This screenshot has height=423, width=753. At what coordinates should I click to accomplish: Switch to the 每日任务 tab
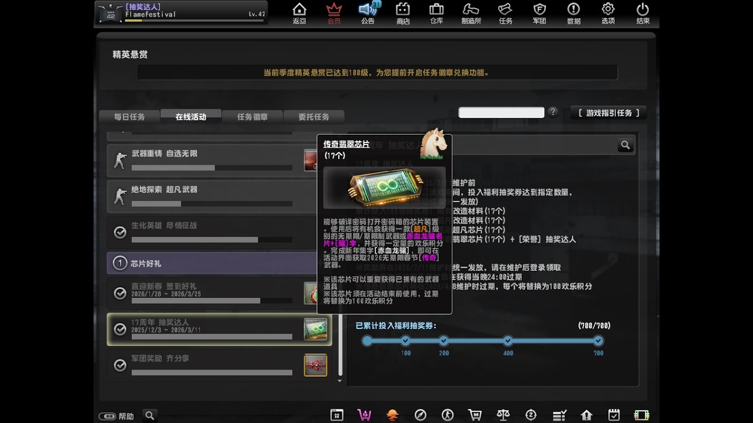coord(129,116)
